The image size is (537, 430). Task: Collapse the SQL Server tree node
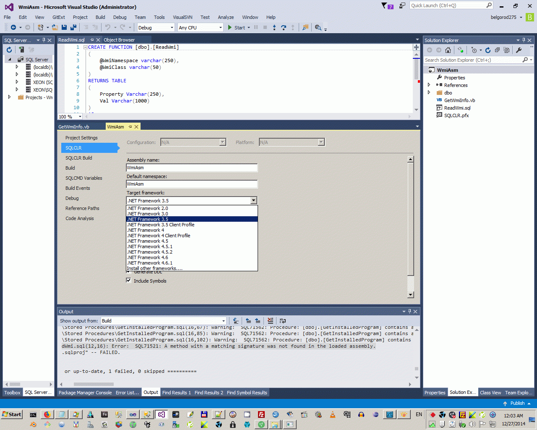(10, 60)
